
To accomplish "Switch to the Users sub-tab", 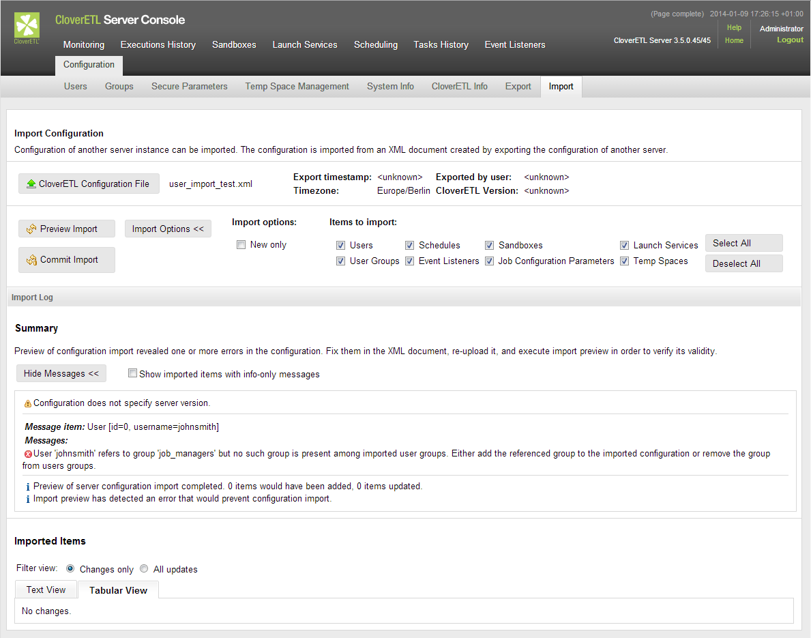I will click(x=76, y=87).
